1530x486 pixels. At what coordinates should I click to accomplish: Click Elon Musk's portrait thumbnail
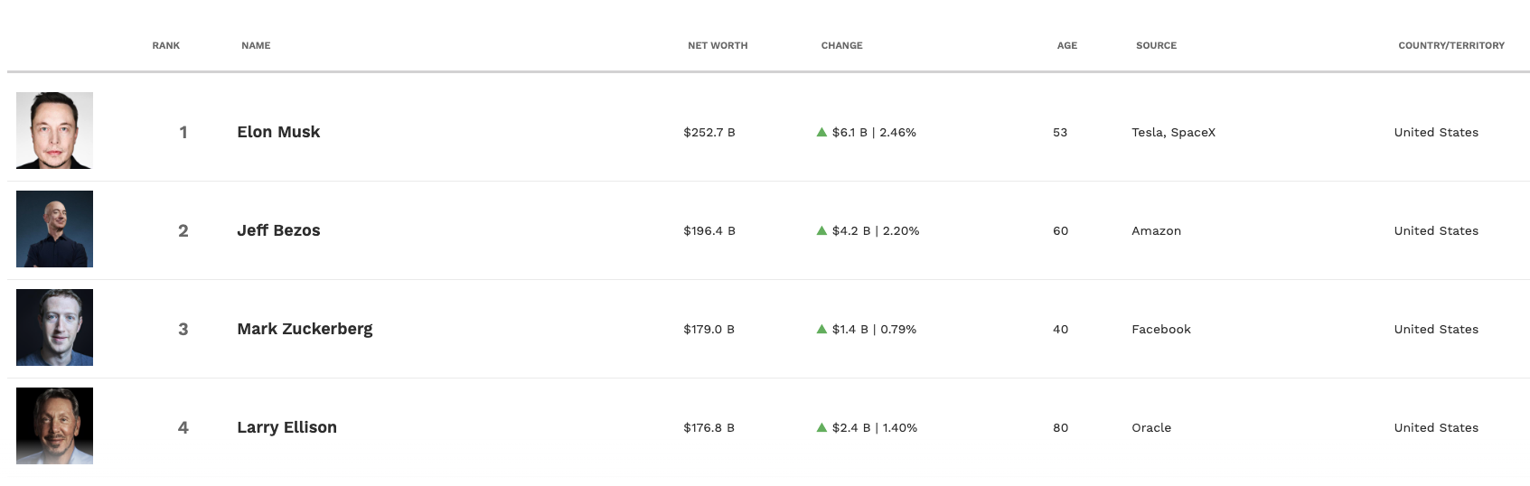tap(54, 130)
